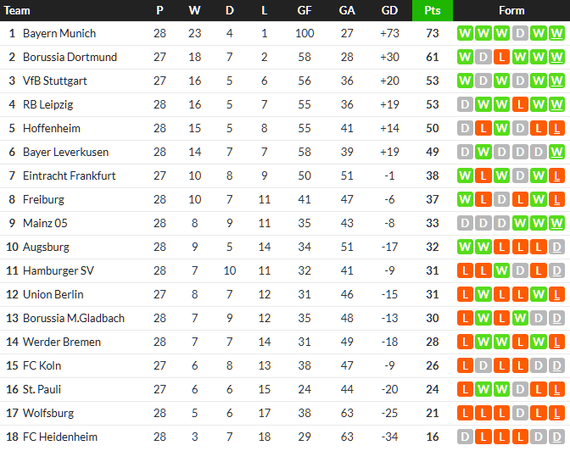Click FC Heidenheim's first grey D form badge
The image size is (570, 451).
(465, 437)
